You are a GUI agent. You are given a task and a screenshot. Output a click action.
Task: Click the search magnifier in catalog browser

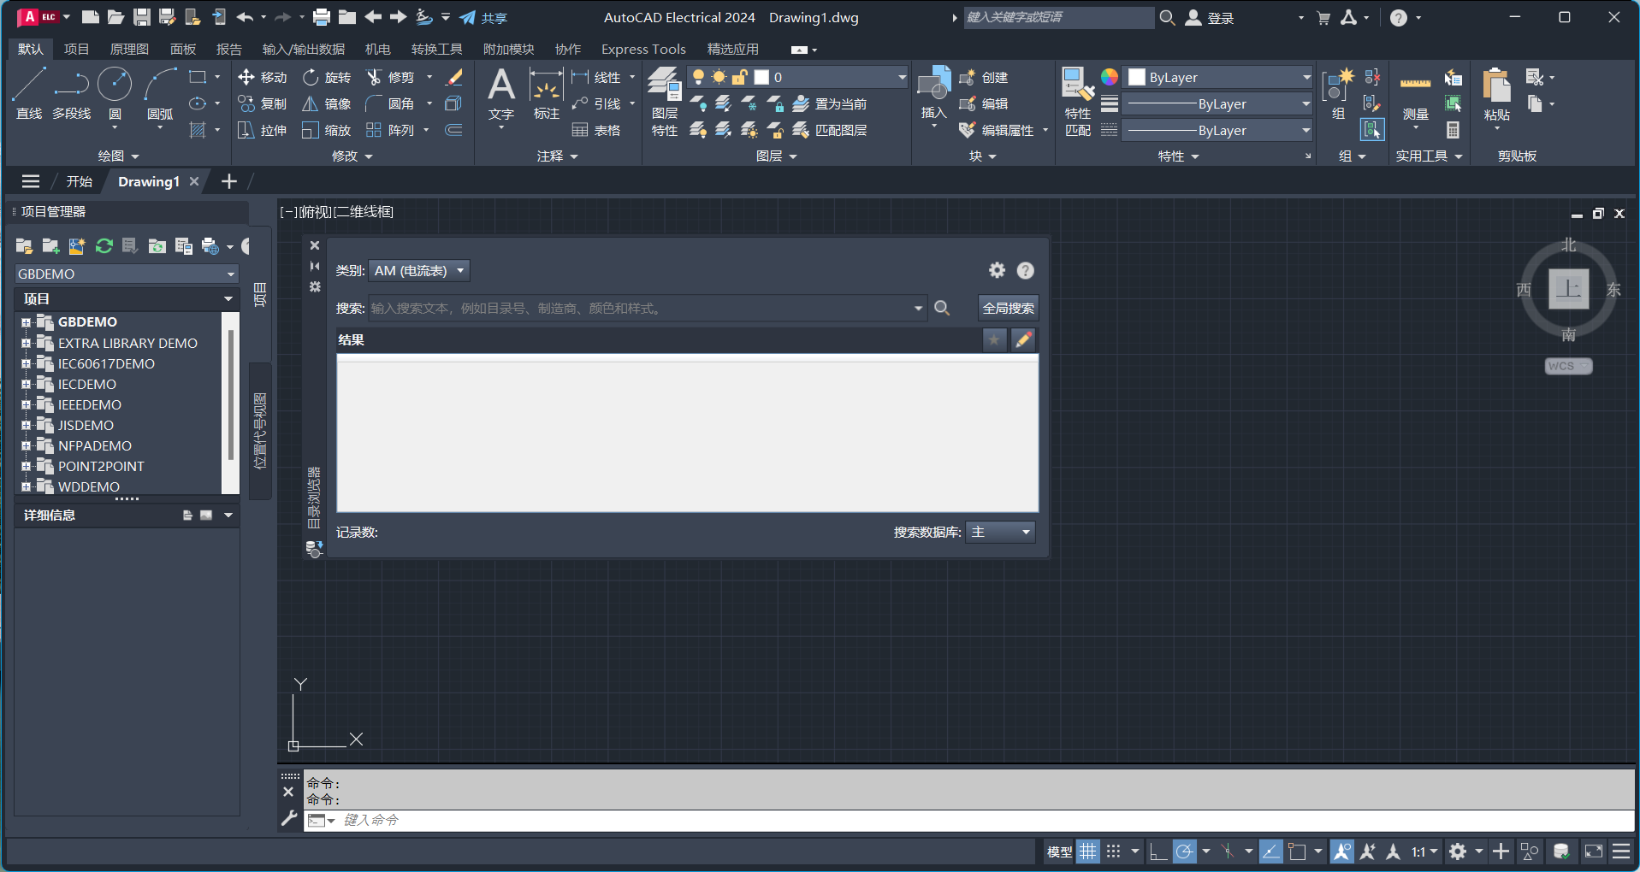pyautogui.click(x=942, y=309)
